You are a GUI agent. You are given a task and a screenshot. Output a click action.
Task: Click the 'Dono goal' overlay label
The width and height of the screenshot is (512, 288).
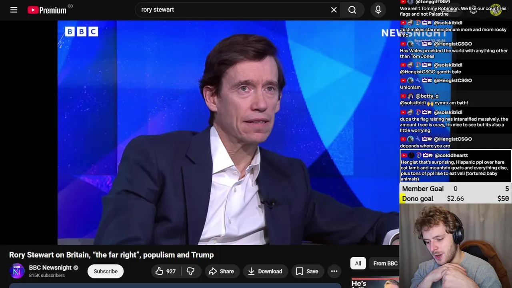pyautogui.click(x=418, y=198)
